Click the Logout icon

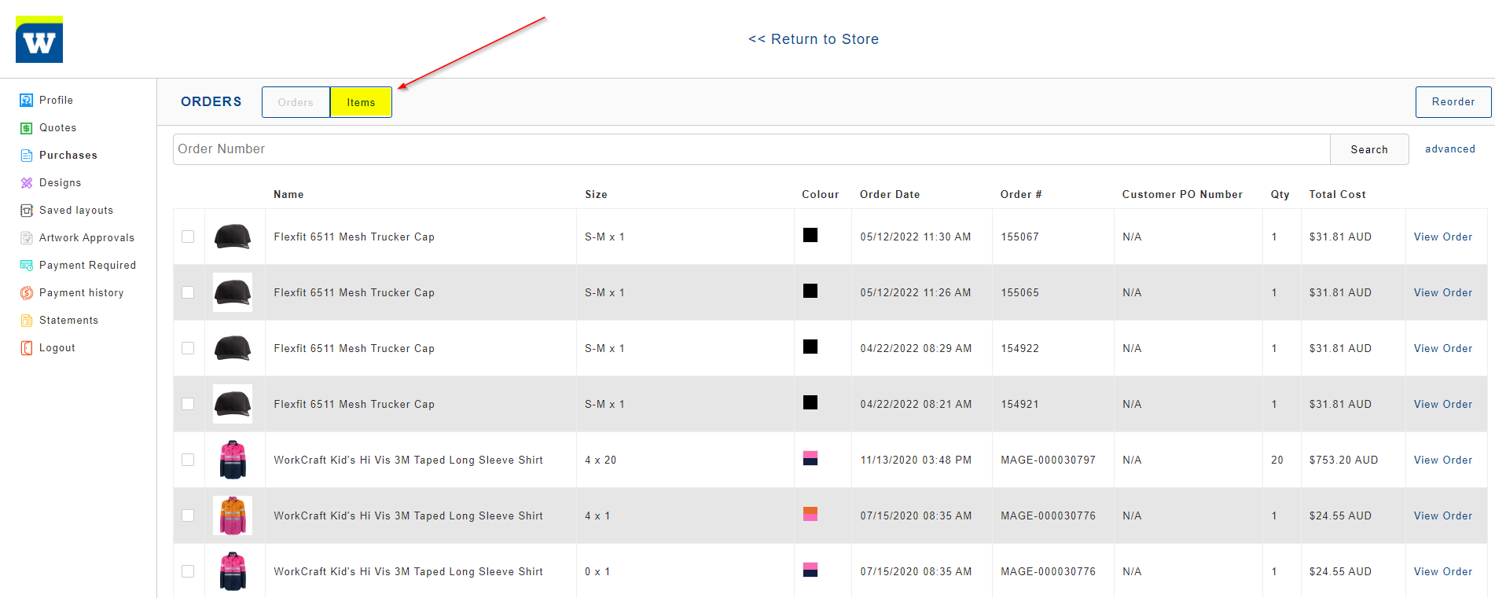(x=27, y=348)
